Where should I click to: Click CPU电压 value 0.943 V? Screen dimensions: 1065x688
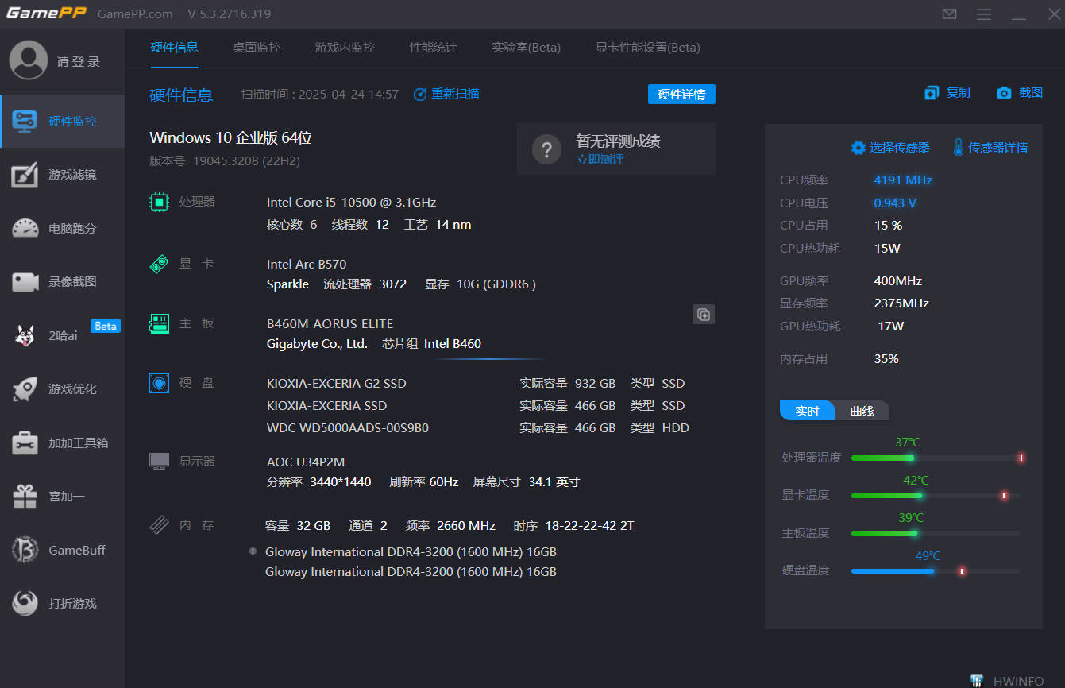click(x=895, y=203)
